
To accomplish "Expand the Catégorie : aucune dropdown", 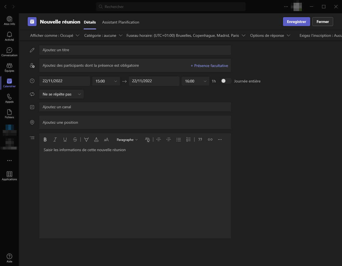I will tap(103, 35).
